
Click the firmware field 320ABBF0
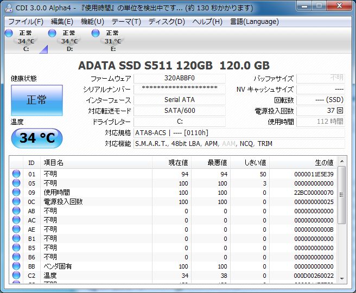180,78
